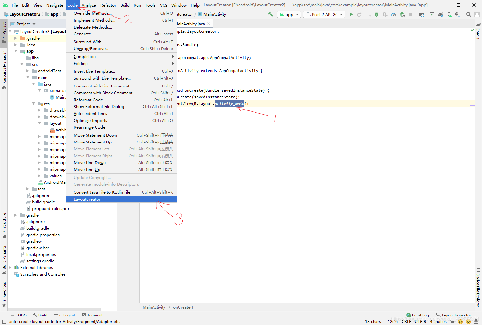
Task: Expand the root gradle folder
Action: [x=16, y=215]
